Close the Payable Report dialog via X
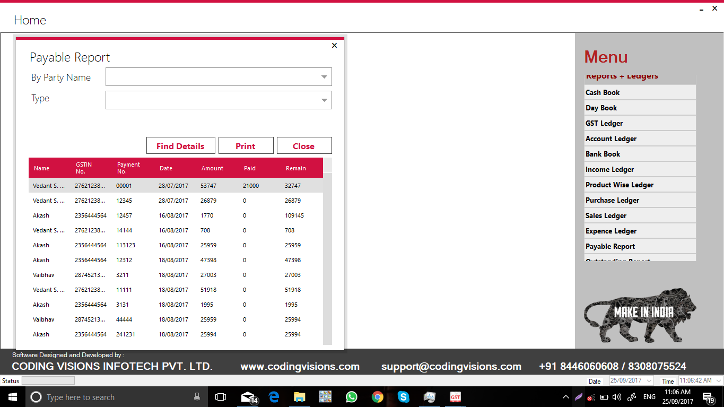724x407 pixels. click(334, 46)
